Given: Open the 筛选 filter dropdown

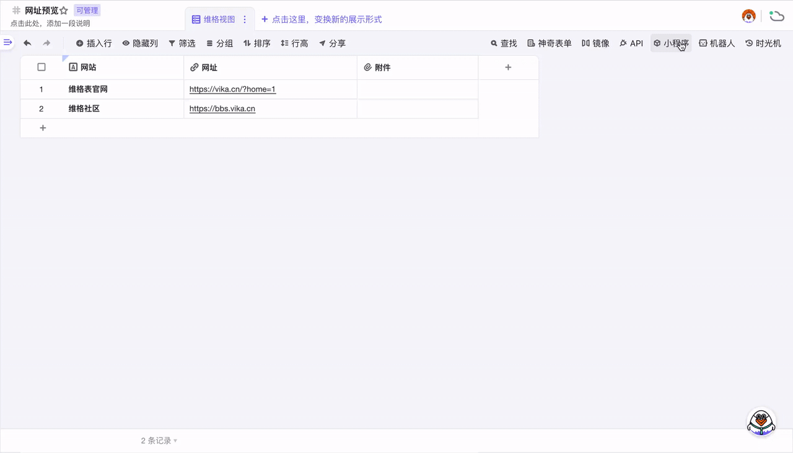Looking at the screenshot, I should click(182, 43).
